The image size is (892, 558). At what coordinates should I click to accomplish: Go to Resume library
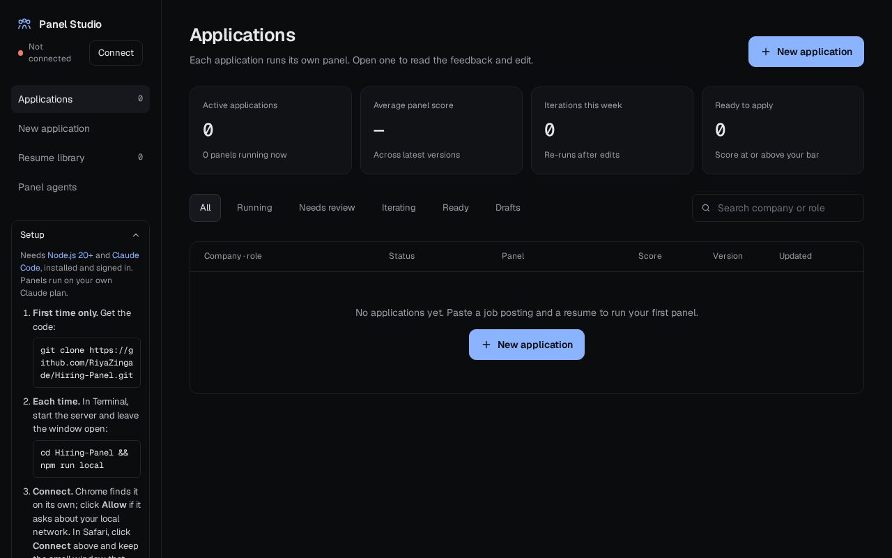click(80, 158)
